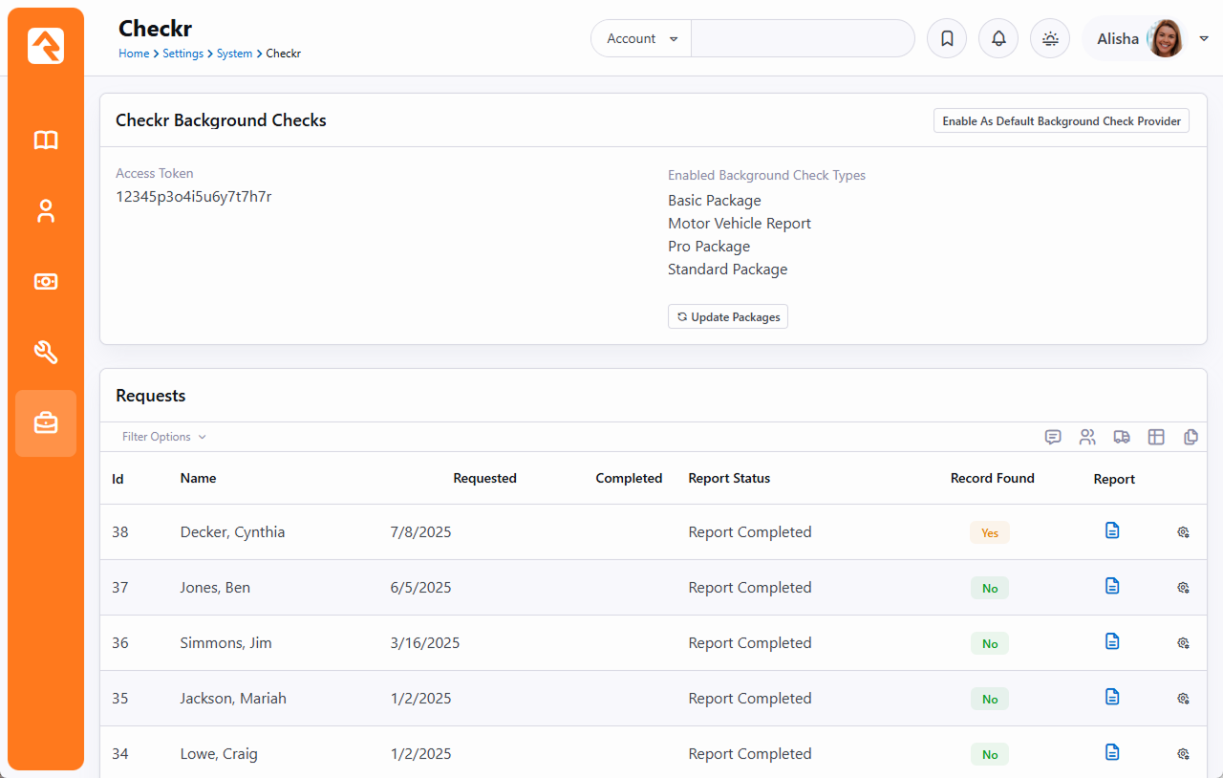Expand the Account dropdown
The height and width of the screenshot is (778, 1223).
(x=641, y=39)
